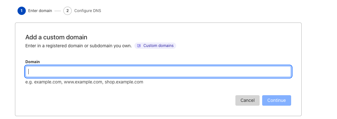Click the "e.g. example.com" helper text

tap(44, 82)
